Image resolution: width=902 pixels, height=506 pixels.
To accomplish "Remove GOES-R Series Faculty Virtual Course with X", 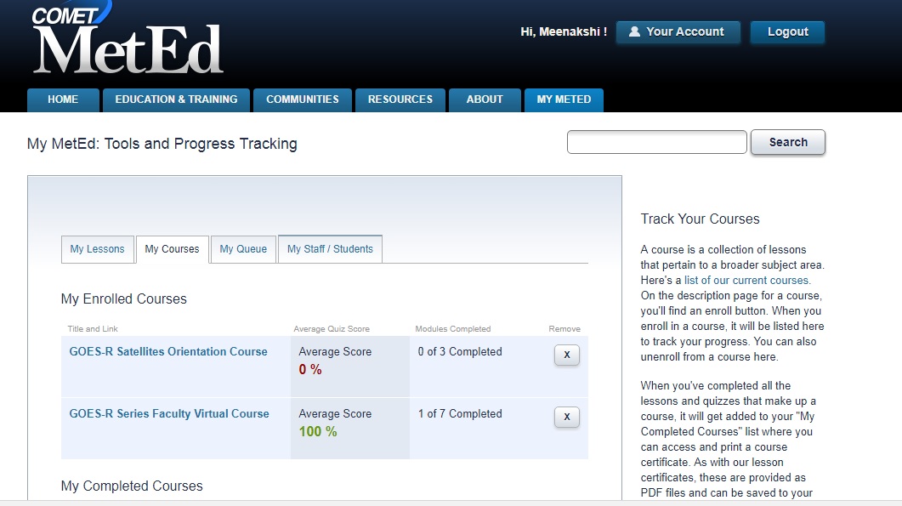I will [x=567, y=417].
